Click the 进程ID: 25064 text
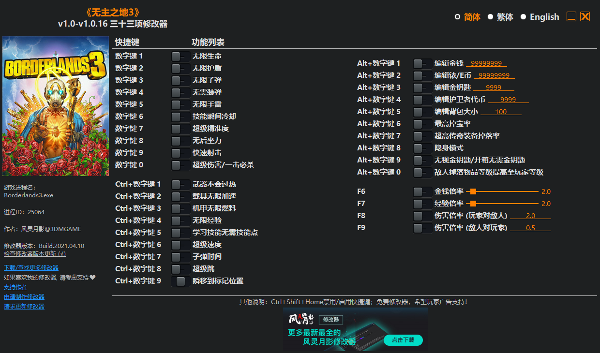Image resolution: width=600 pixels, height=353 pixels. click(x=24, y=212)
